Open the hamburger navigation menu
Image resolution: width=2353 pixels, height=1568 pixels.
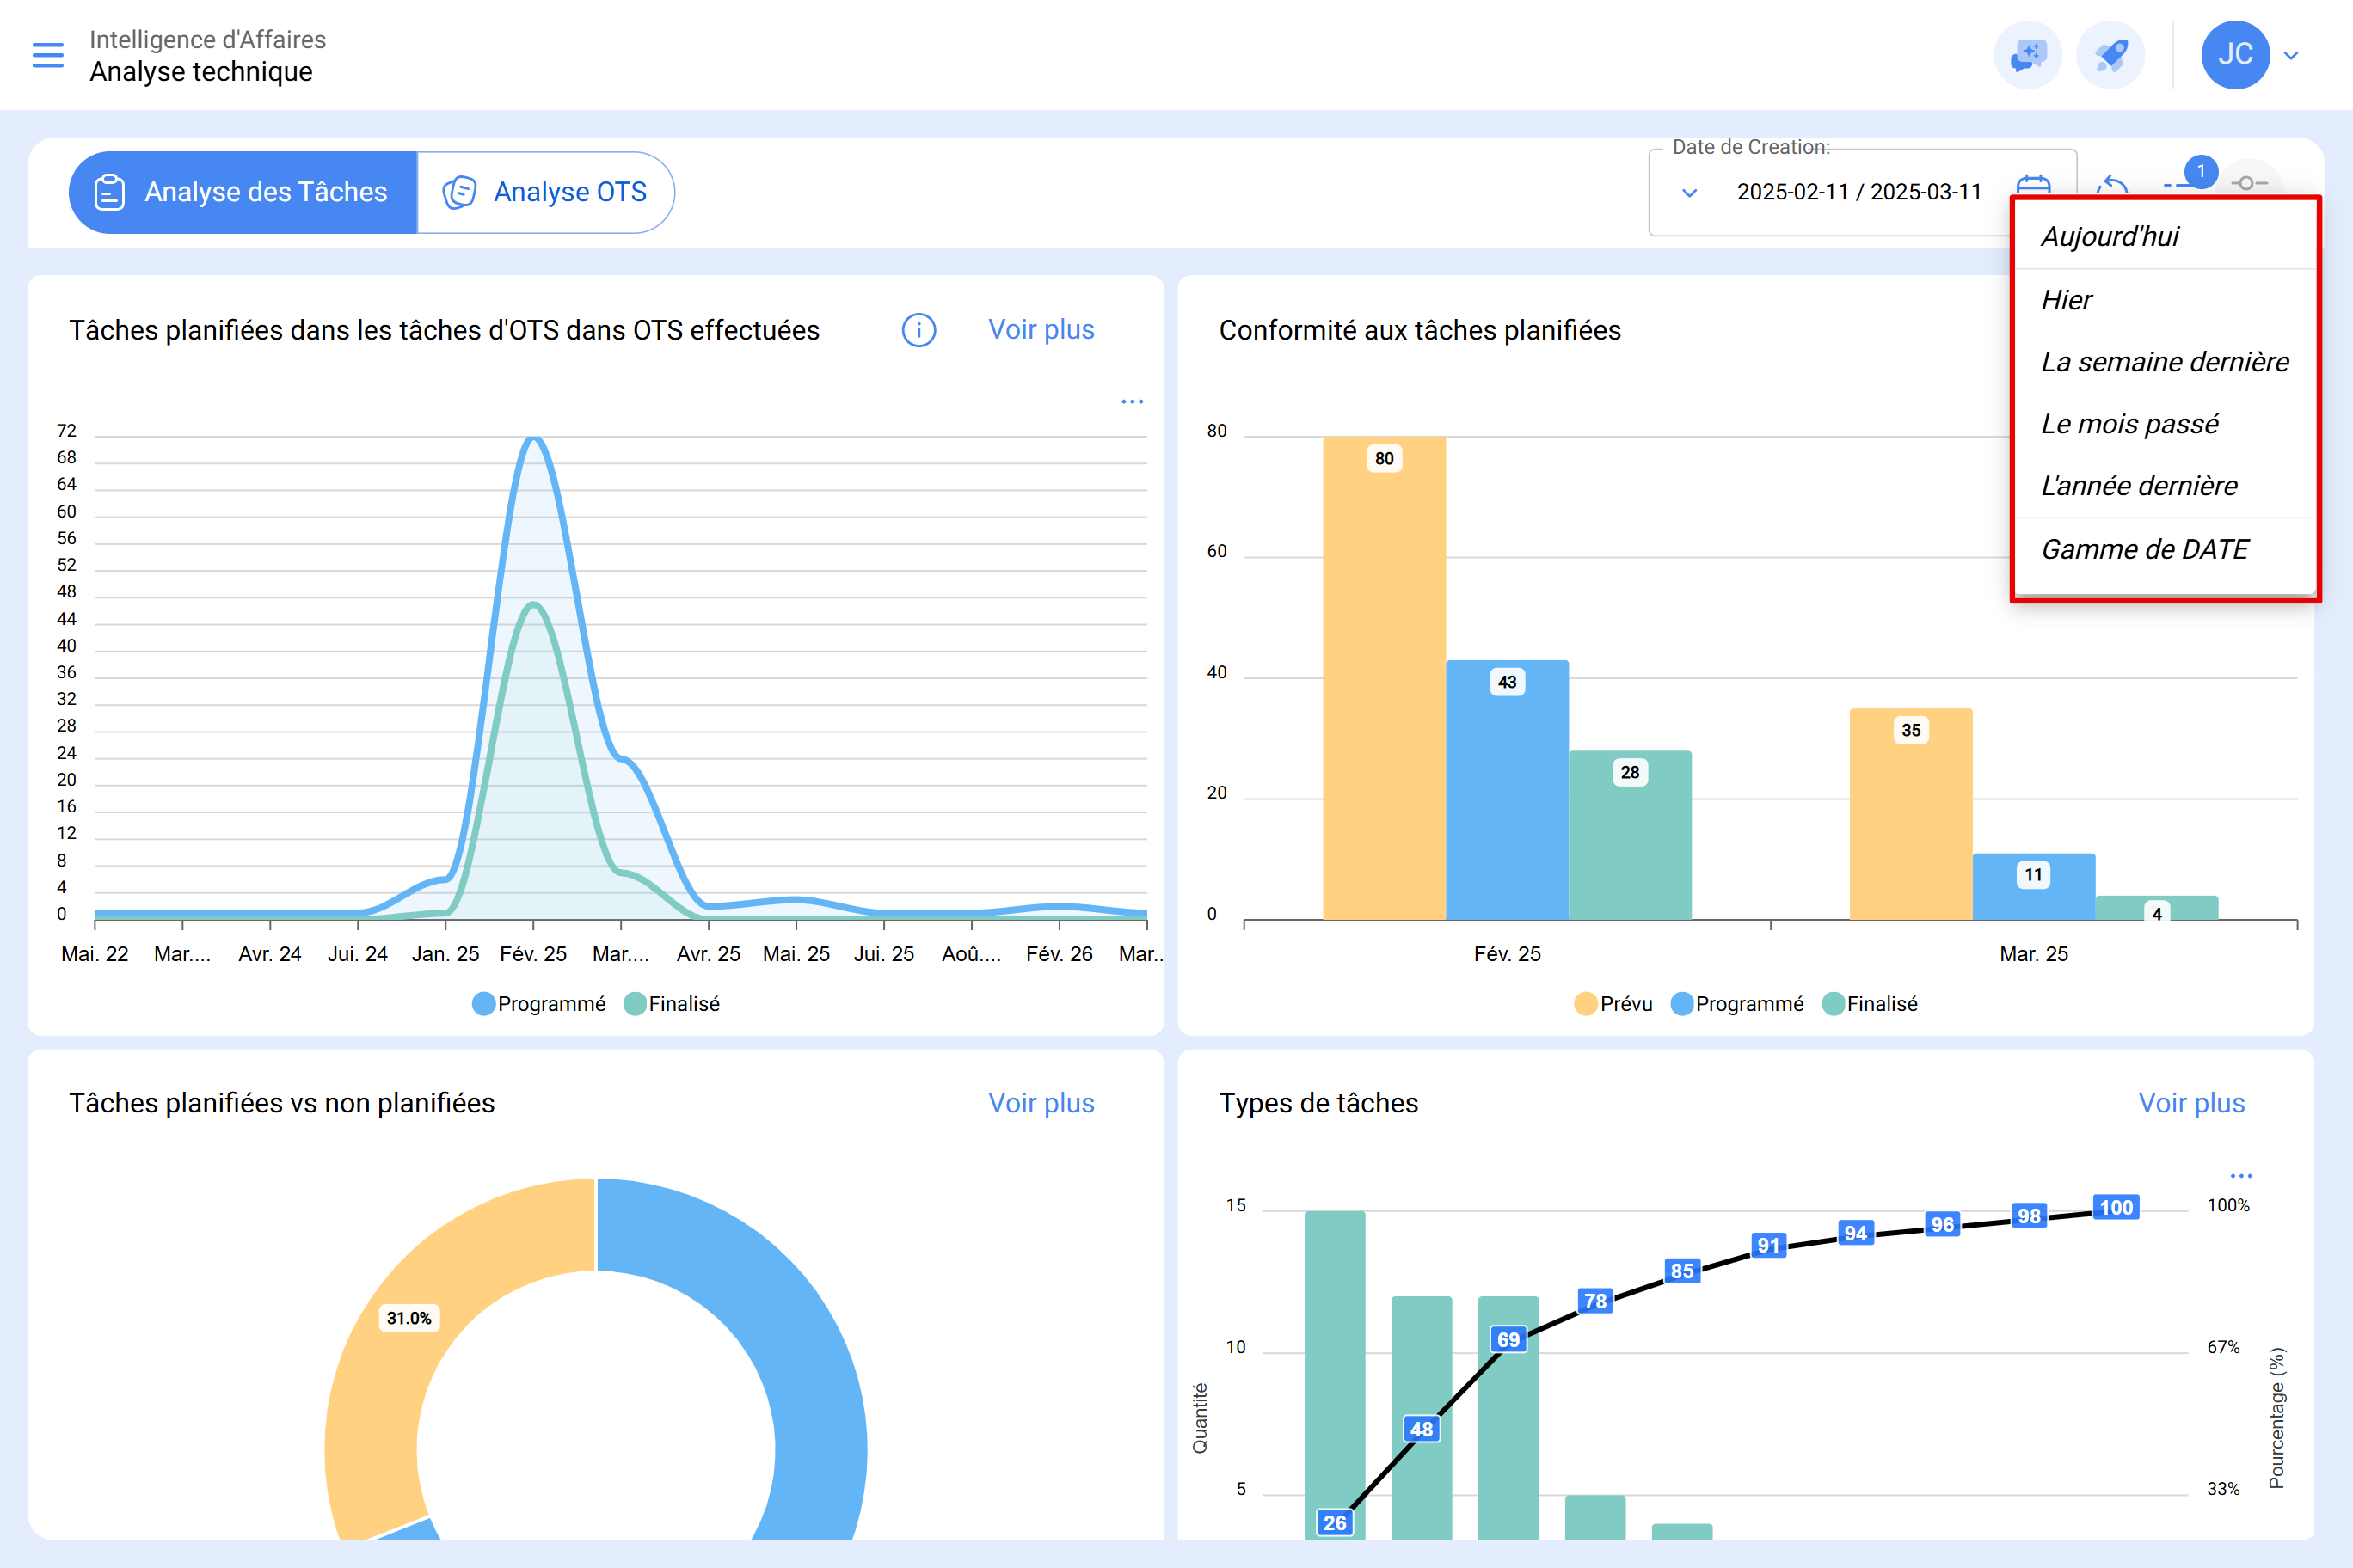coord(48,55)
